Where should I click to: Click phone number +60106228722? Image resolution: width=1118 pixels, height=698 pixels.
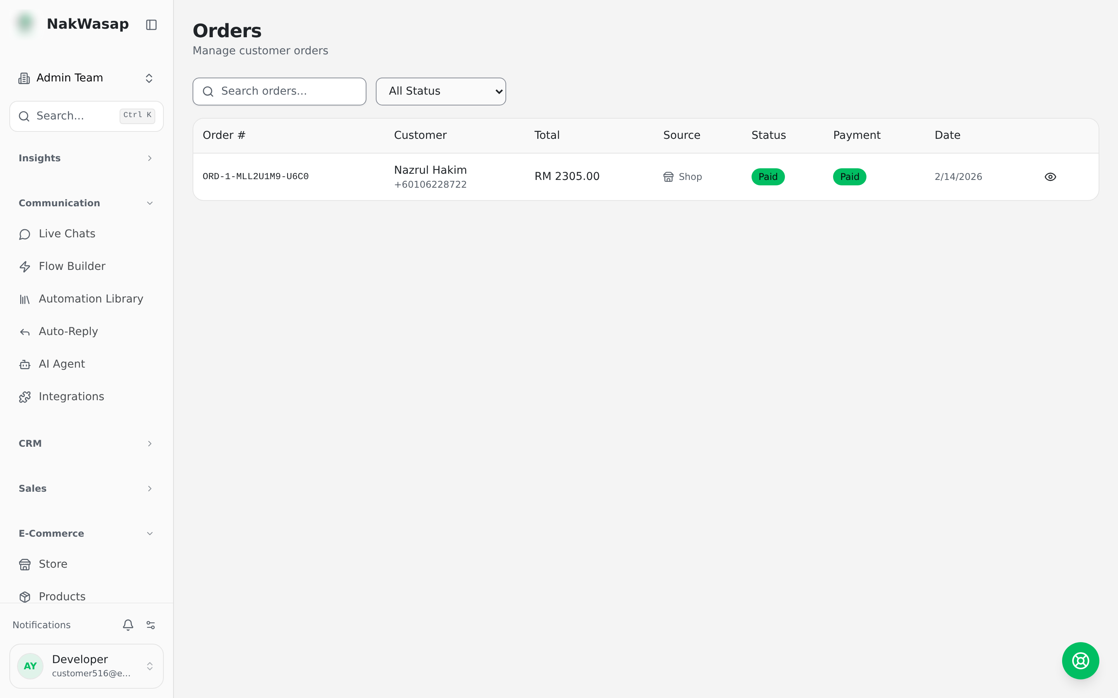(x=430, y=185)
